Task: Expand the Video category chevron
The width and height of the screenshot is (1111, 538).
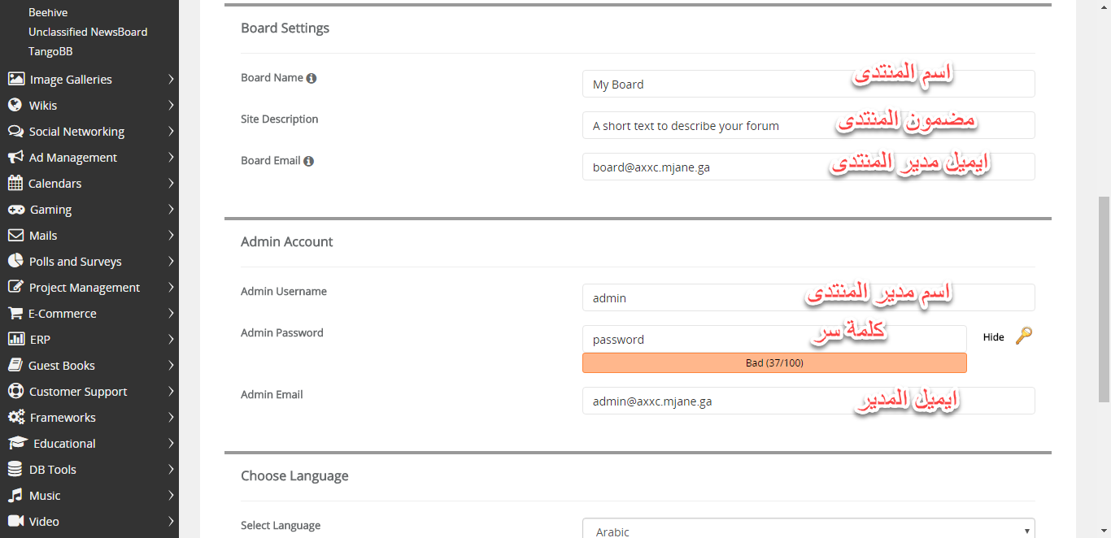Action: click(171, 521)
